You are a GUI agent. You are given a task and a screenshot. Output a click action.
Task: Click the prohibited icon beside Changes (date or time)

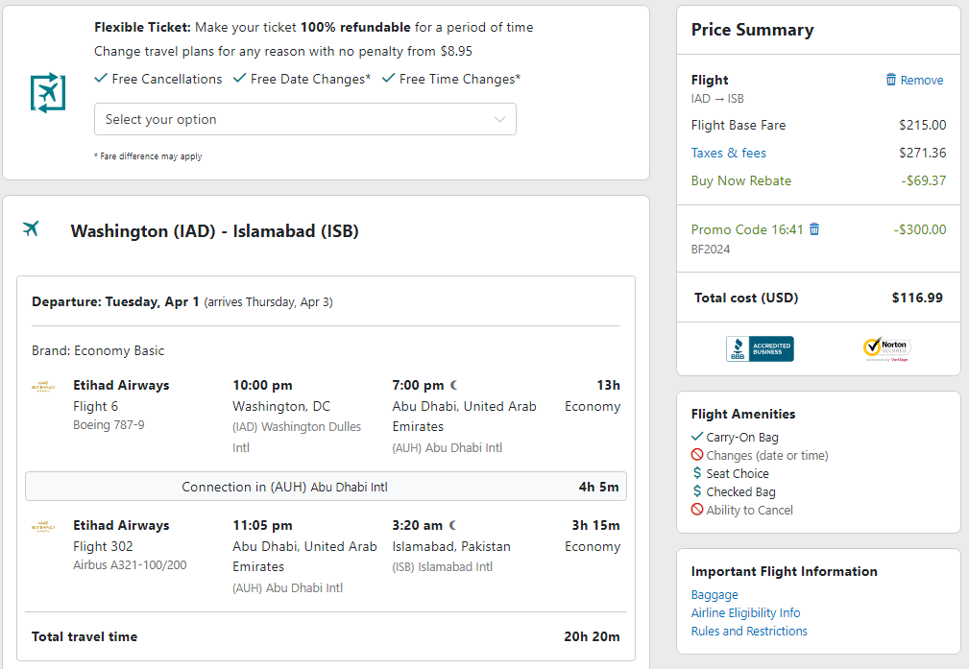tap(697, 455)
